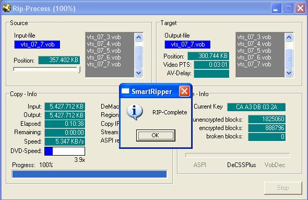The width and height of the screenshot is (308, 200).
Task: Close the Rip-Process window
Action: tap(300, 8)
